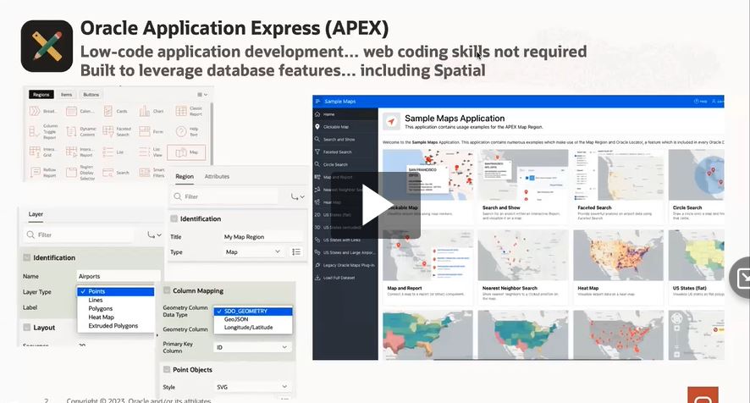Select GeoJSON as geometry data type

[253, 319]
